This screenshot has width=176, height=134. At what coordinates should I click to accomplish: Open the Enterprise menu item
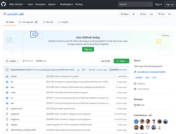click(x=40, y=4)
